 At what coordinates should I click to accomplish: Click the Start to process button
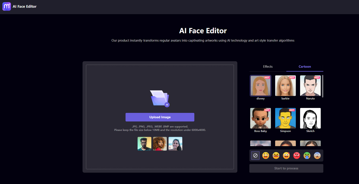click(286, 168)
